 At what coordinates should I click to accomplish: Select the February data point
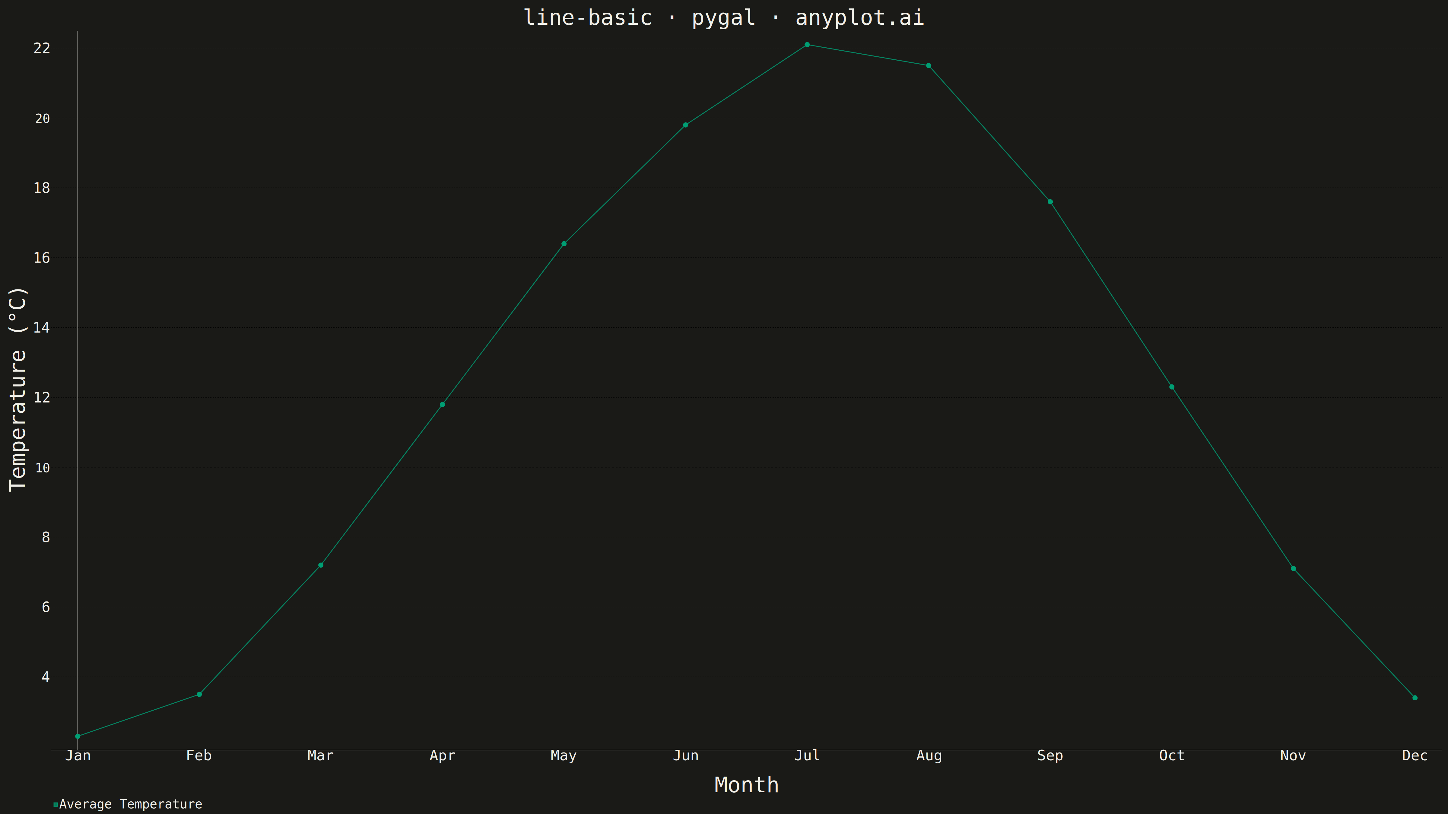pyautogui.click(x=199, y=694)
